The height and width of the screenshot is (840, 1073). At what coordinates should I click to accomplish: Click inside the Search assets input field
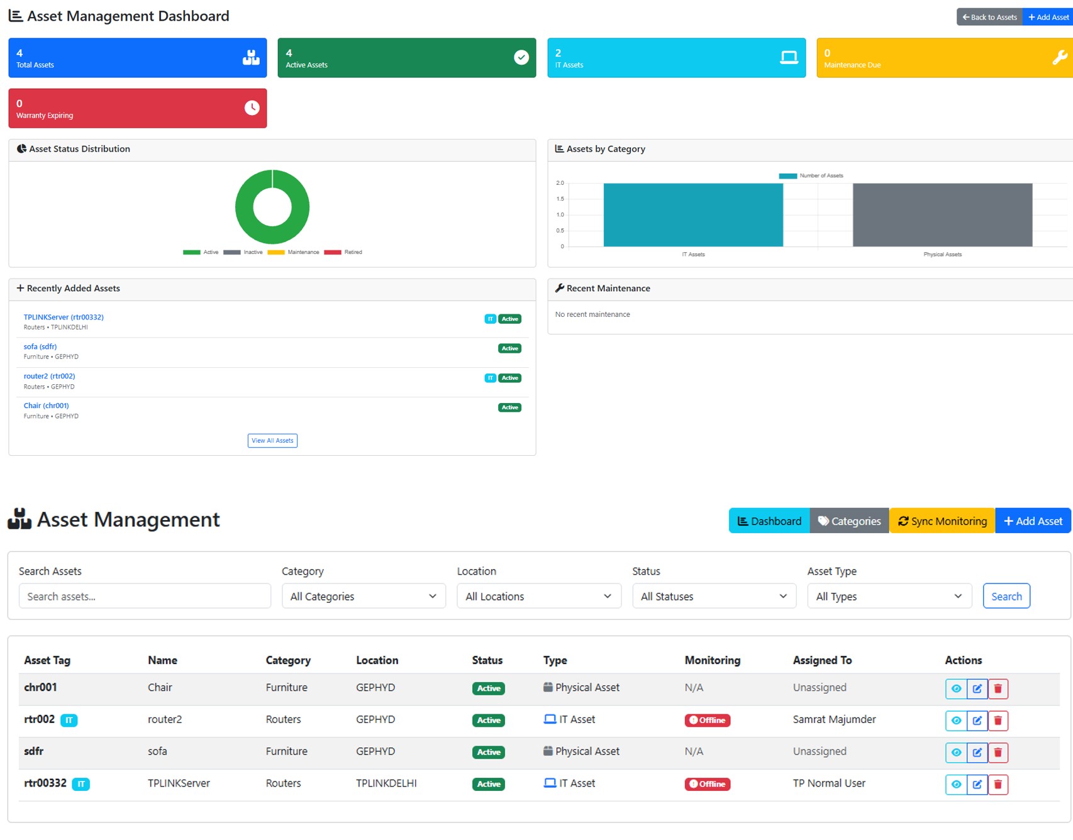pyautogui.click(x=145, y=596)
